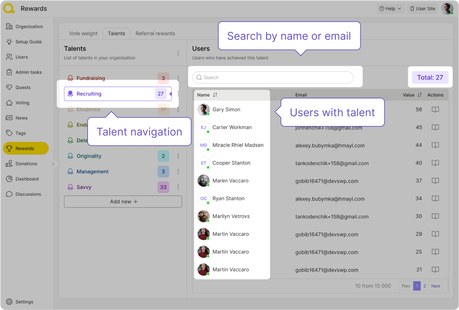Open the Quests sidebar icon
Viewport: 459px width, 310px height.
click(9, 87)
